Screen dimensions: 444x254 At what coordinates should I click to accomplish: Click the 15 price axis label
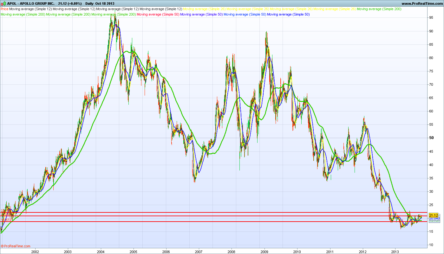pos(431,231)
